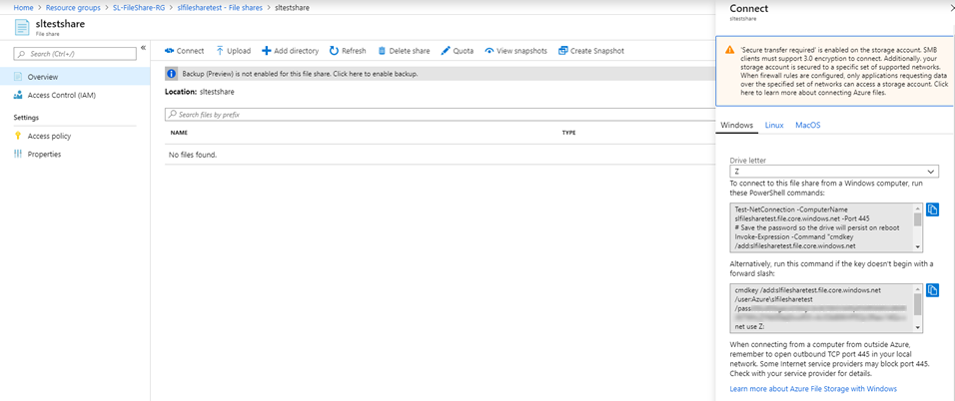Image resolution: width=955 pixels, height=401 pixels.
Task: Click the View snapshots eye icon
Action: pos(489,51)
